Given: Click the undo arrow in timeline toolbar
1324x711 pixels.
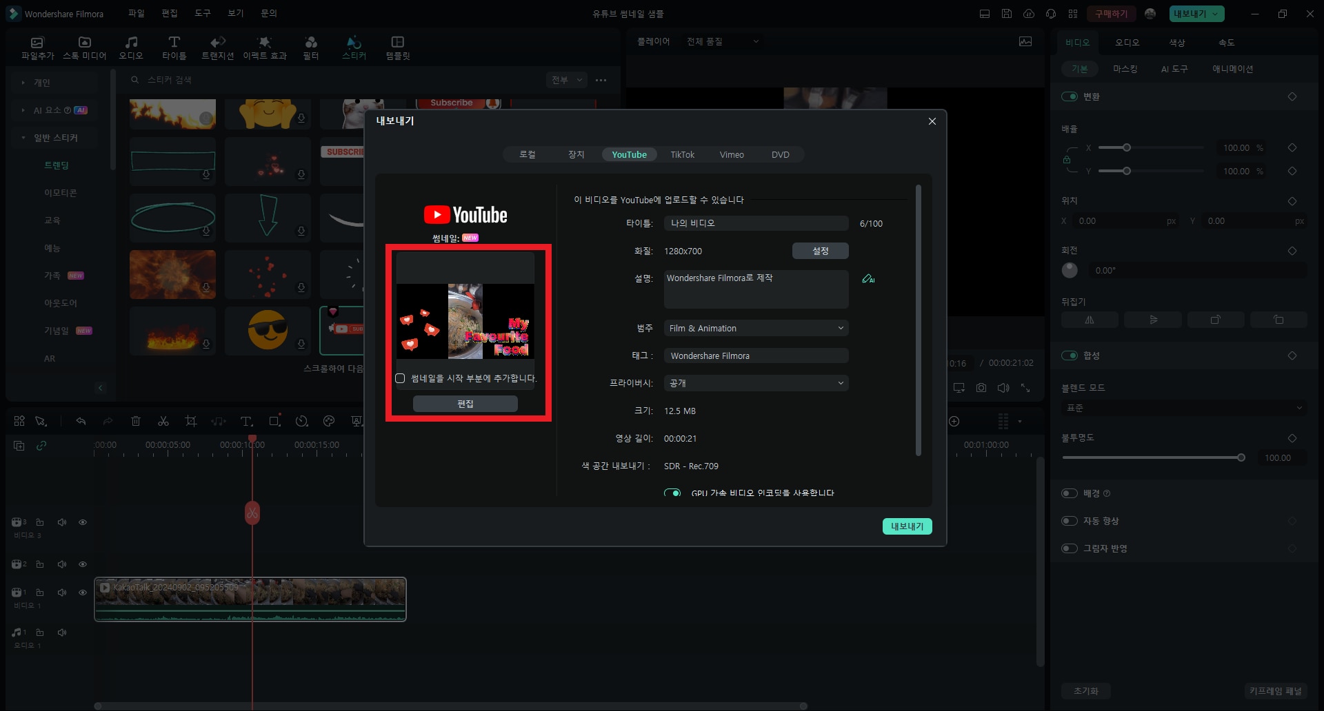Looking at the screenshot, I should pos(81,421).
